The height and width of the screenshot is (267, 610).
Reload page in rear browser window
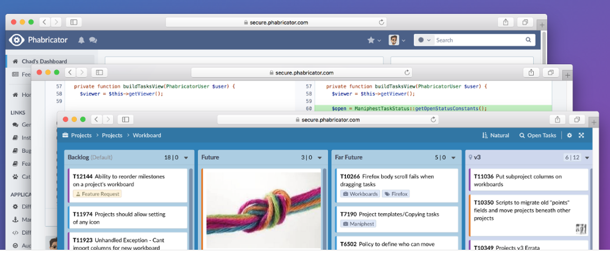pos(382,22)
